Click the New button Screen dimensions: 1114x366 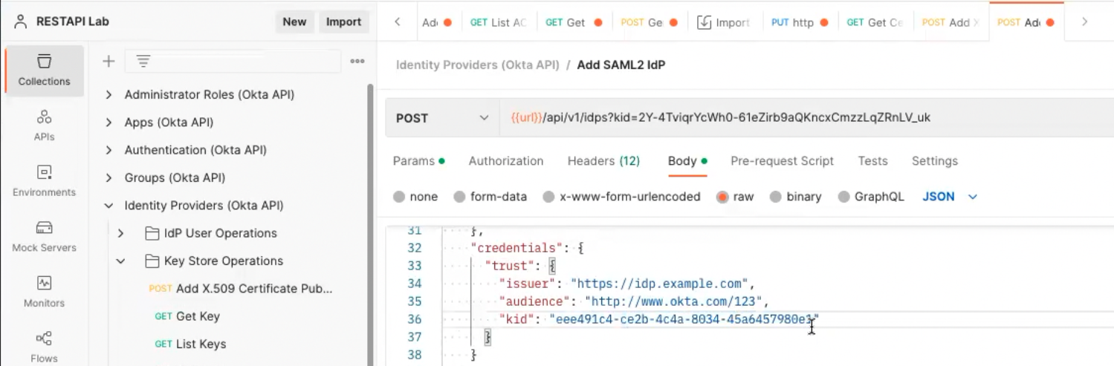(x=294, y=22)
